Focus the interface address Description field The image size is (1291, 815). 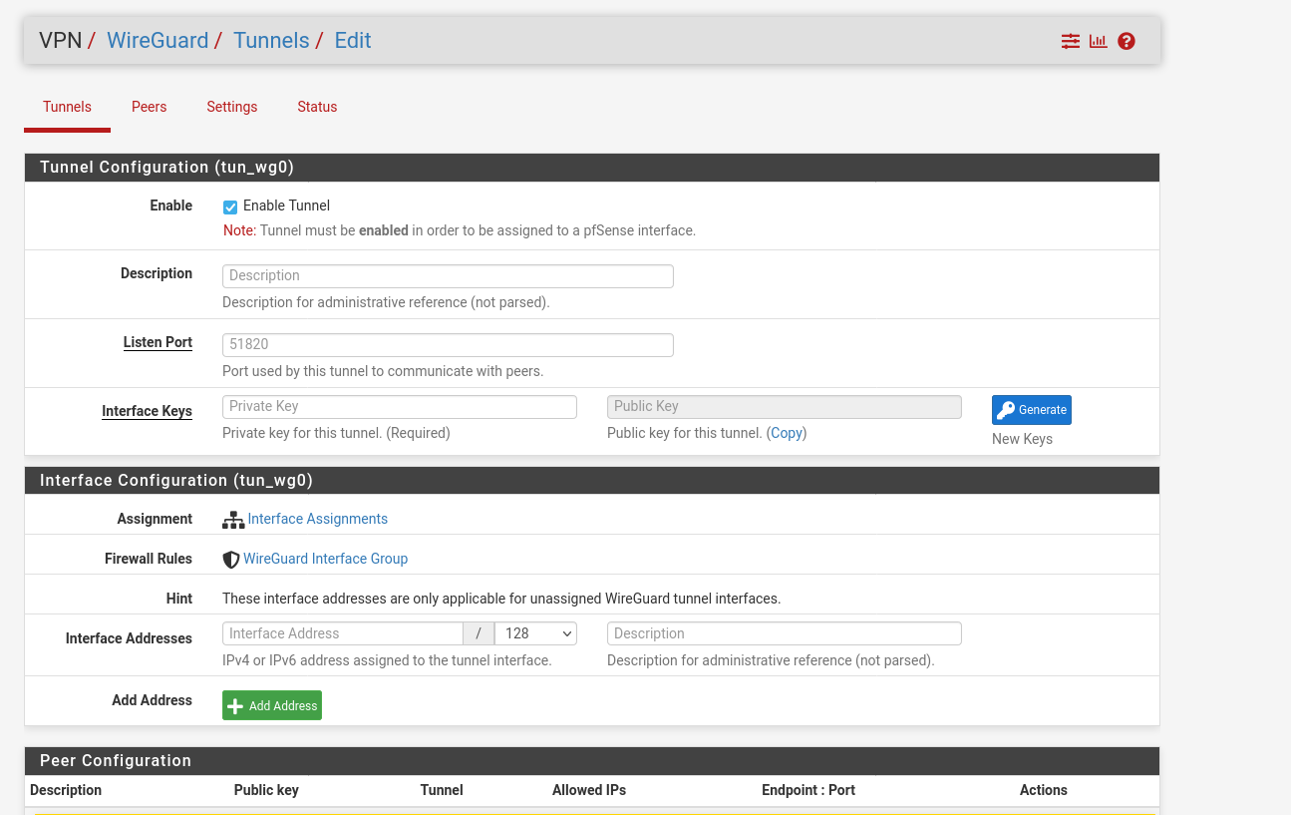785,633
